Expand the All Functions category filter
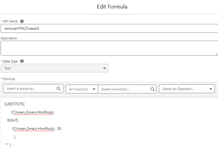 82,89
